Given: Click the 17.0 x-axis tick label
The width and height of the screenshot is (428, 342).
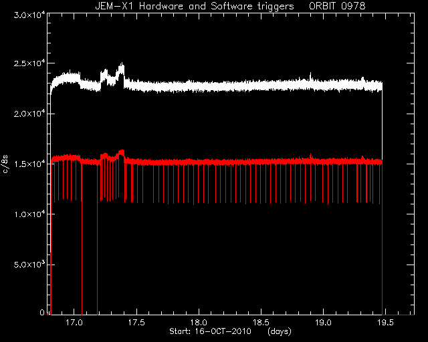Looking at the screenshot, I should (x=74, y=323).
